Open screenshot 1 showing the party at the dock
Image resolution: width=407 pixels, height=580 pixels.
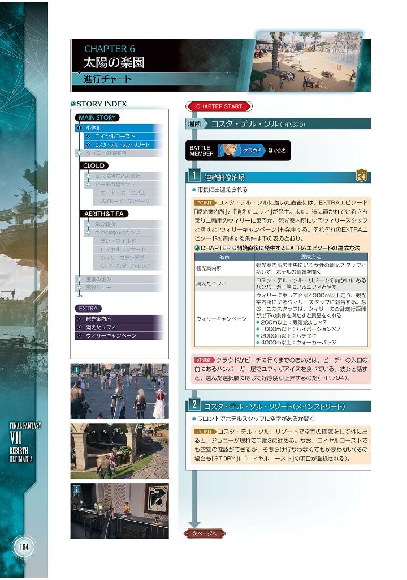pos(120,391)
